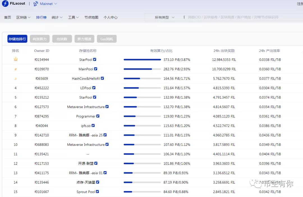Open external link icon beside 开源-联盟
The height and width of the screenshot is (197, 303).
[x=96, y=163]
